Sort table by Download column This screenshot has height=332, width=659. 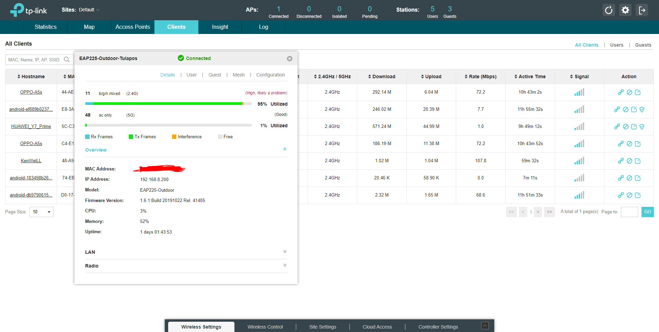pos(382,76)
